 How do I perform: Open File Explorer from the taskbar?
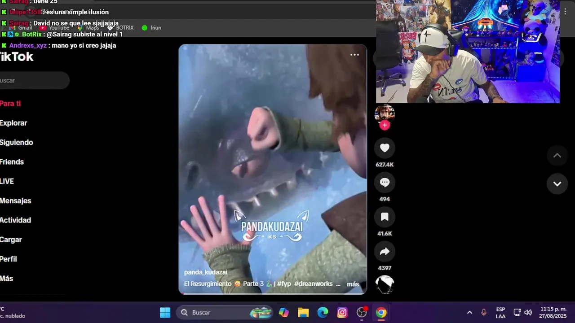point(303,312)
